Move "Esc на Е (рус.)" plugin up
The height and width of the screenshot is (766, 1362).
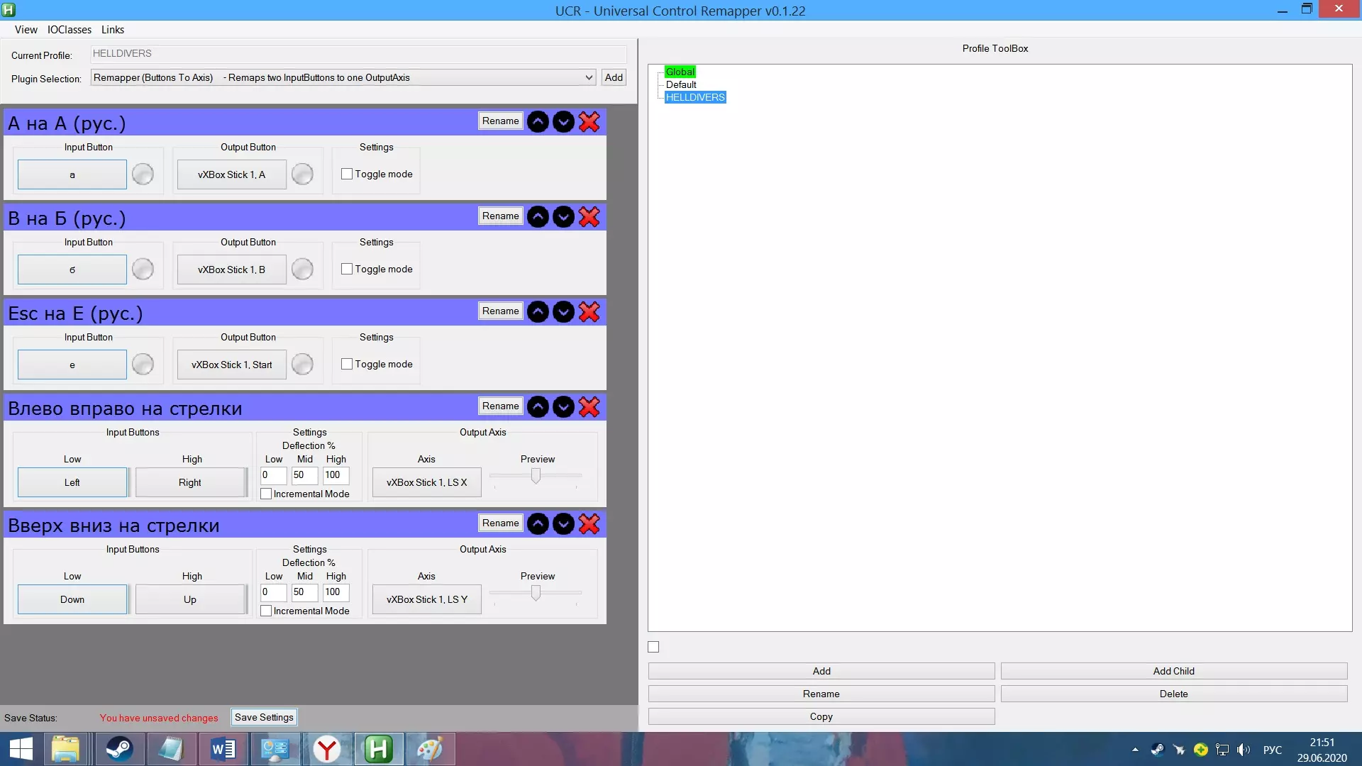point(538,312)
